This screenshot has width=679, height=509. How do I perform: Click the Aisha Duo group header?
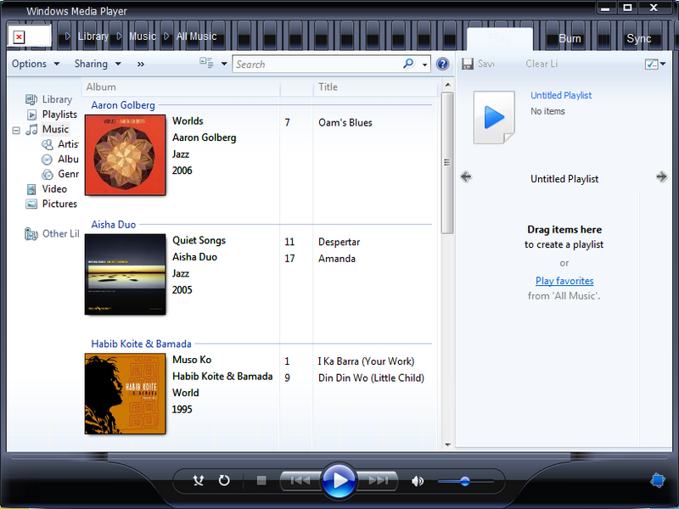[x=114, y=225]
